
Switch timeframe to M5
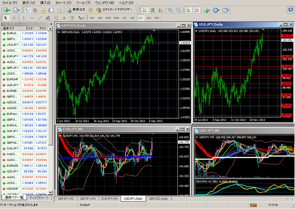tap(100, 18)
